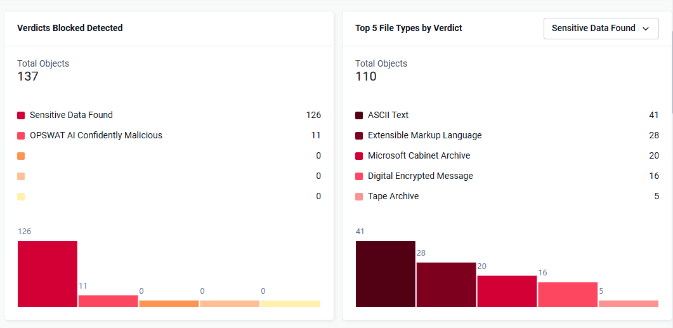
Task: Click the orange legend swatch with zero count
Action: (x=21, y=156)
